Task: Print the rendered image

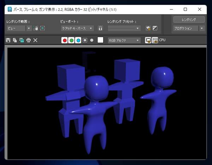Action: (28, 40)
